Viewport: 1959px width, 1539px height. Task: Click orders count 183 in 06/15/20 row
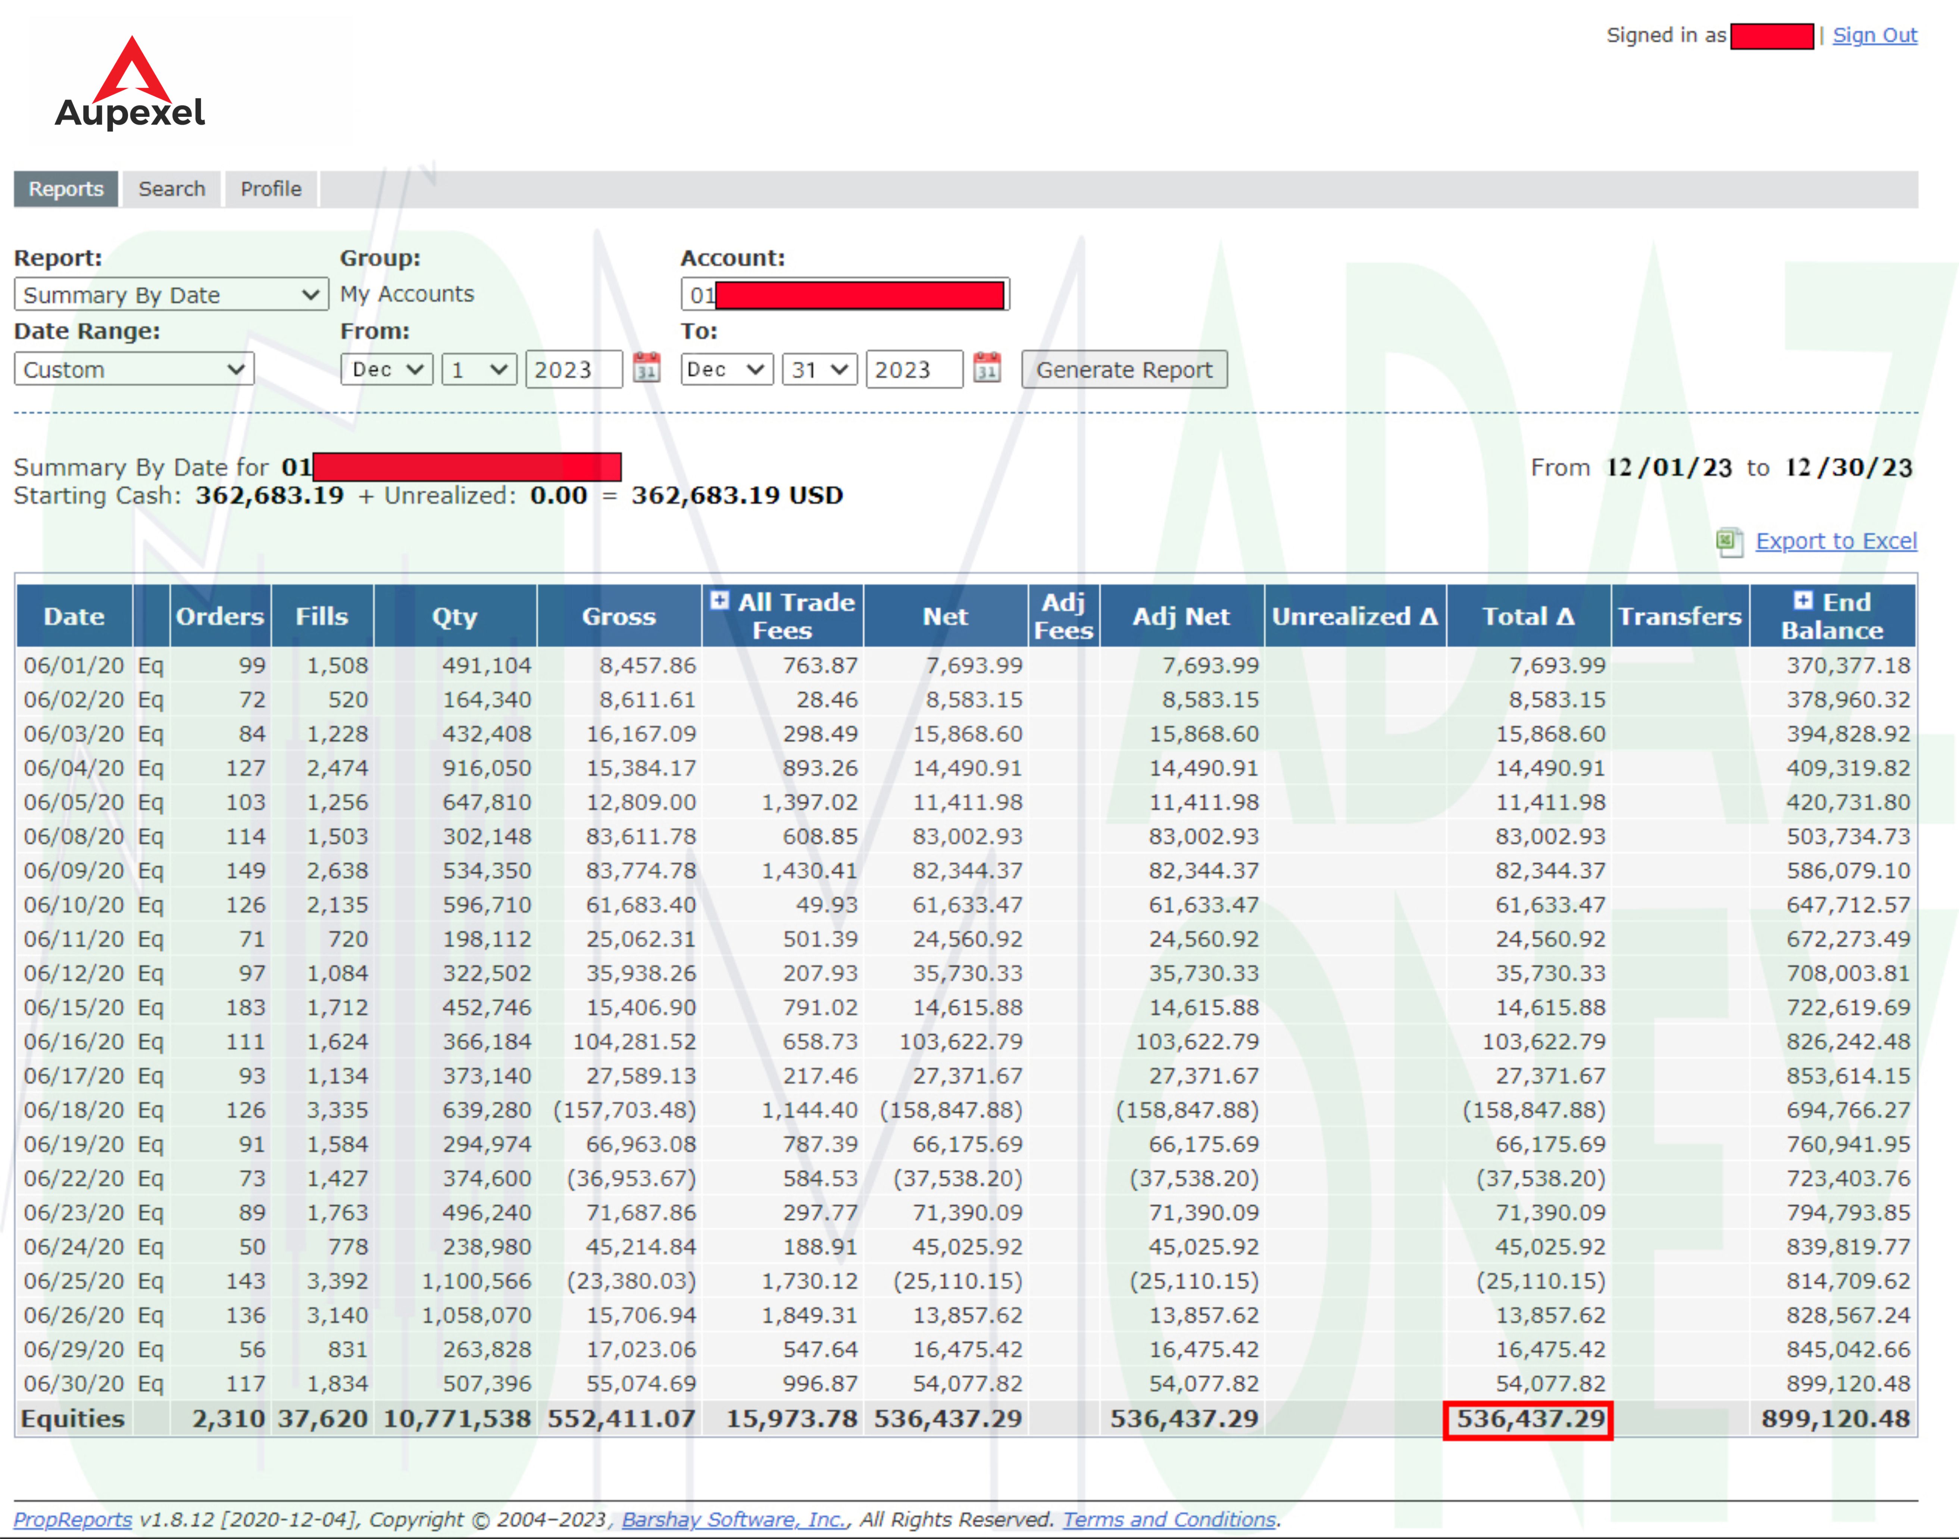[245, 1007]
